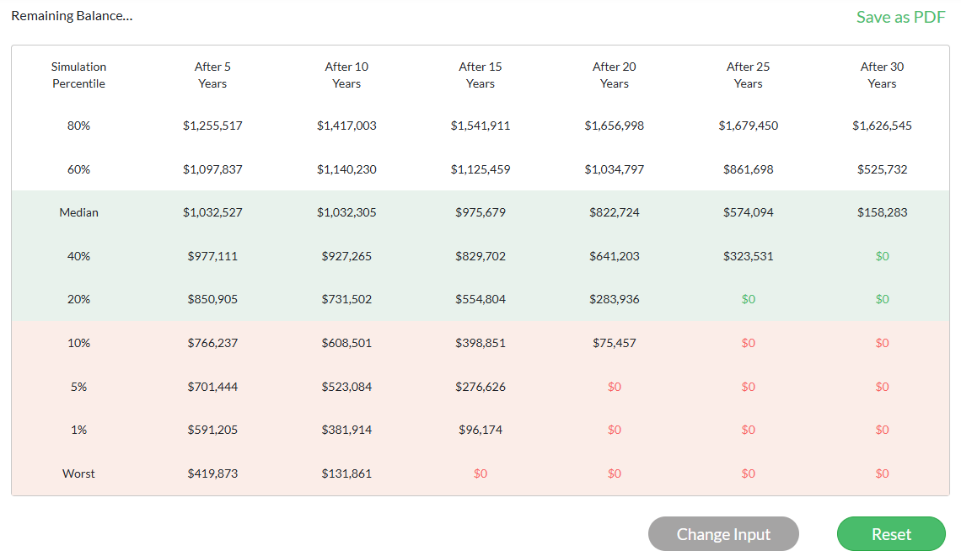
Task: Click the value $1,032,527
Action: (x=212, y=212)
